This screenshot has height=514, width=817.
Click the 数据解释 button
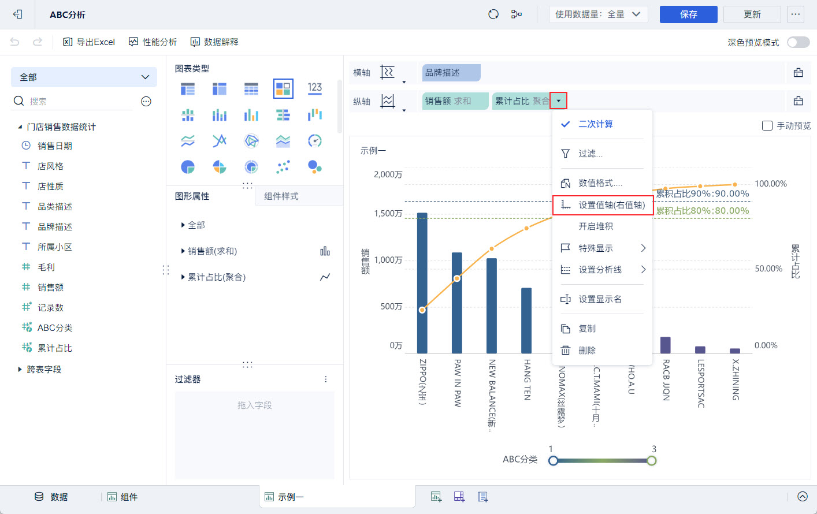214,42
